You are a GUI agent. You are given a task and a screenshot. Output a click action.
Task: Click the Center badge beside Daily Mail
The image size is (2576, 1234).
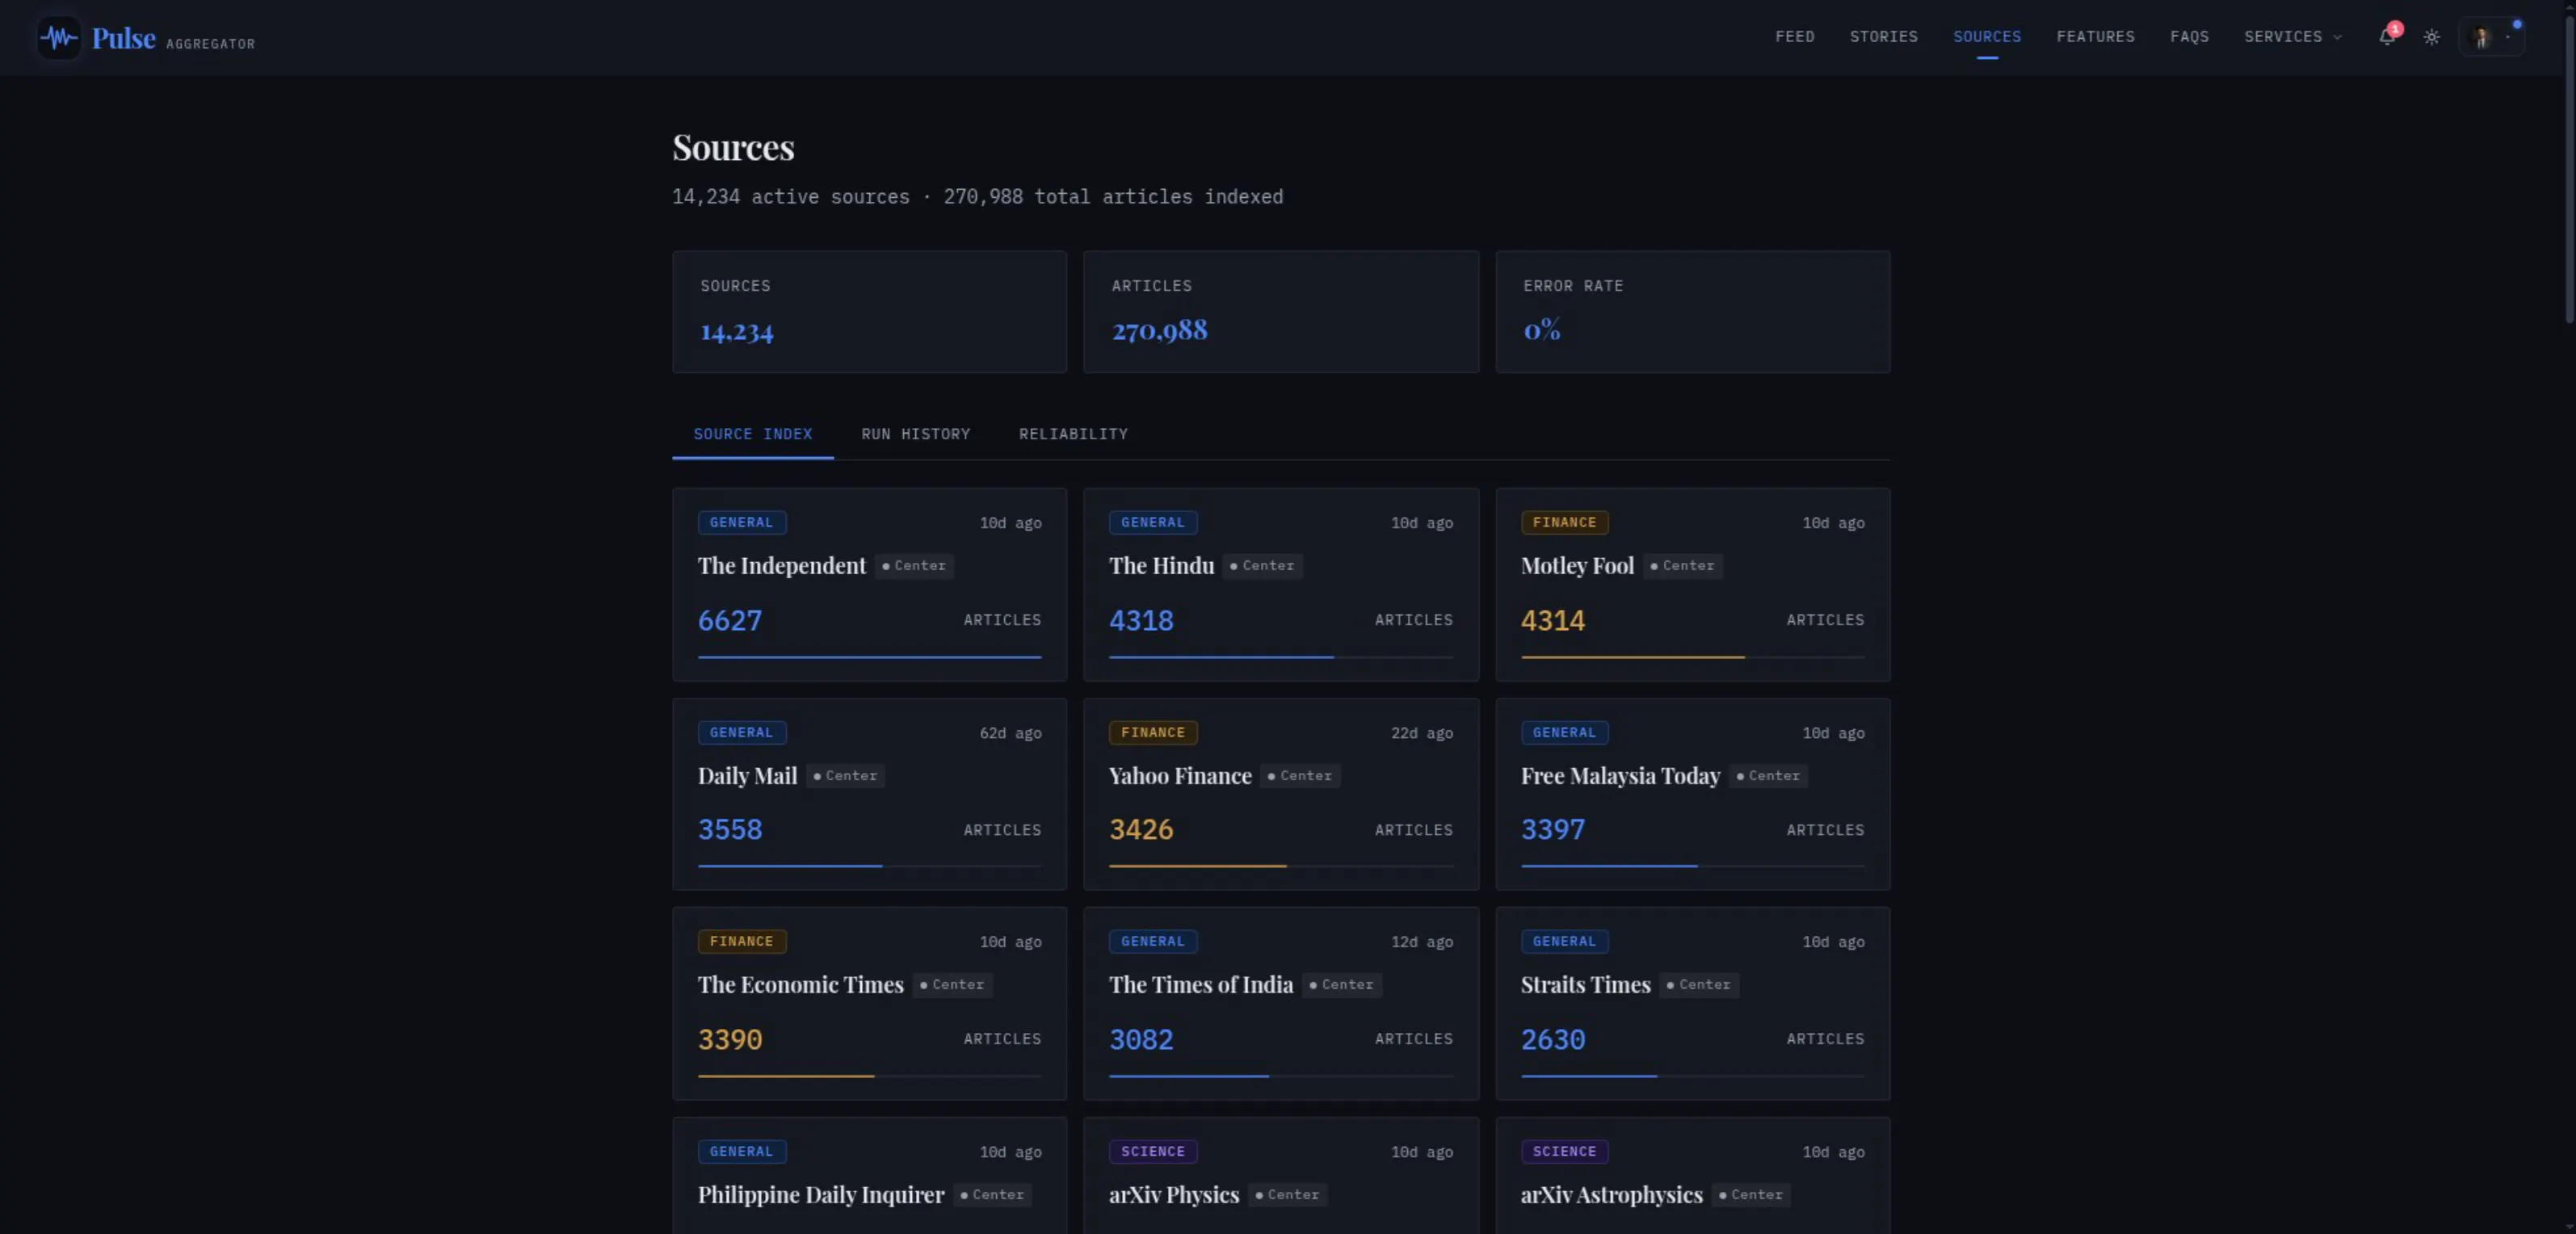click(845, 775)
